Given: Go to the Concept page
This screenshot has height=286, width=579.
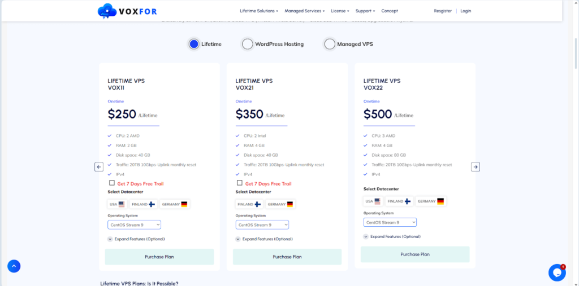Looking at the screenshot, I should point(390,11).
